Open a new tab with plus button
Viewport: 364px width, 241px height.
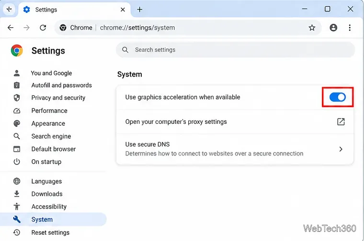tap(139, 10)
